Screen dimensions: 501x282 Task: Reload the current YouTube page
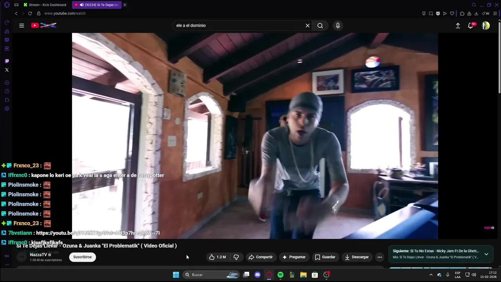point(30,13)
